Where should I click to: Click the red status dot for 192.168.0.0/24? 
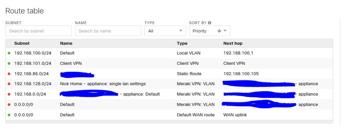tap(9, 94)
